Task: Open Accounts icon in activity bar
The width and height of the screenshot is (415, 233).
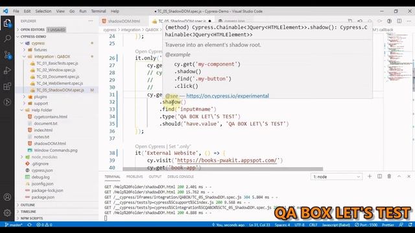Action: coord(7,197)
